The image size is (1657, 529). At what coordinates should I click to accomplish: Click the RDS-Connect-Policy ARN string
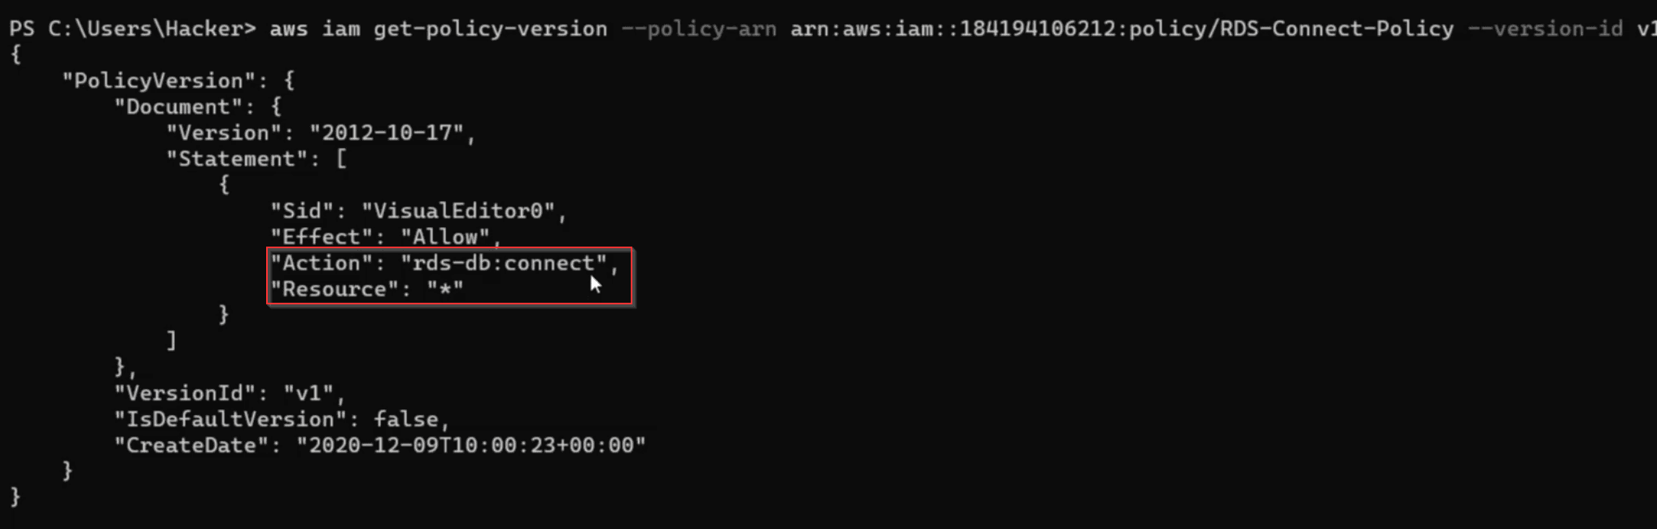(x=1122, y=29)
